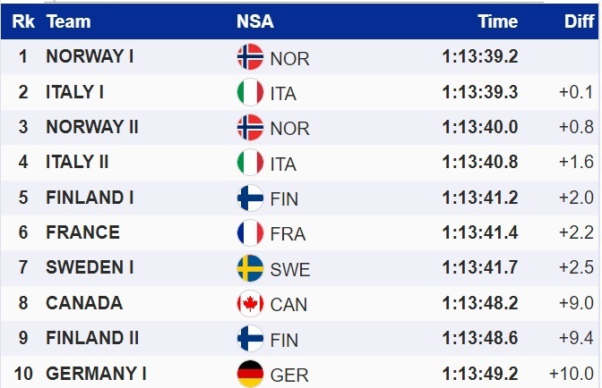The width and height of the screenshot is (602, 388).
Task: Click Norway flag icon in NORWAY II row
Action: 250,128
